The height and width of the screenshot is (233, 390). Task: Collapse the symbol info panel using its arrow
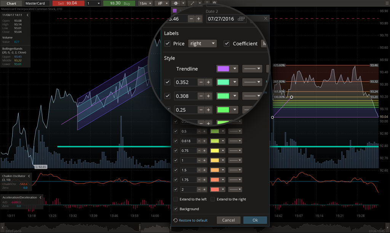(27, 15)
